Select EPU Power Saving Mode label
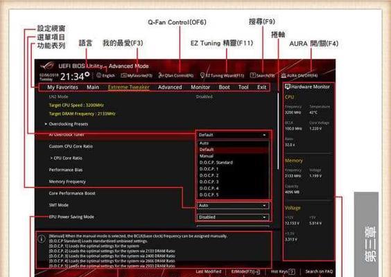The width and height of the screenshot is (391, 277). coord(71,217)
